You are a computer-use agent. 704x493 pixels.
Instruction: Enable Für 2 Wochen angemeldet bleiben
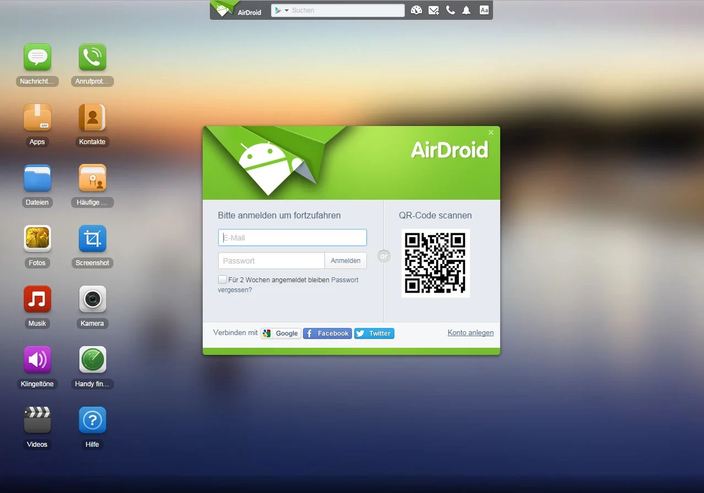[x=223, y=280]
